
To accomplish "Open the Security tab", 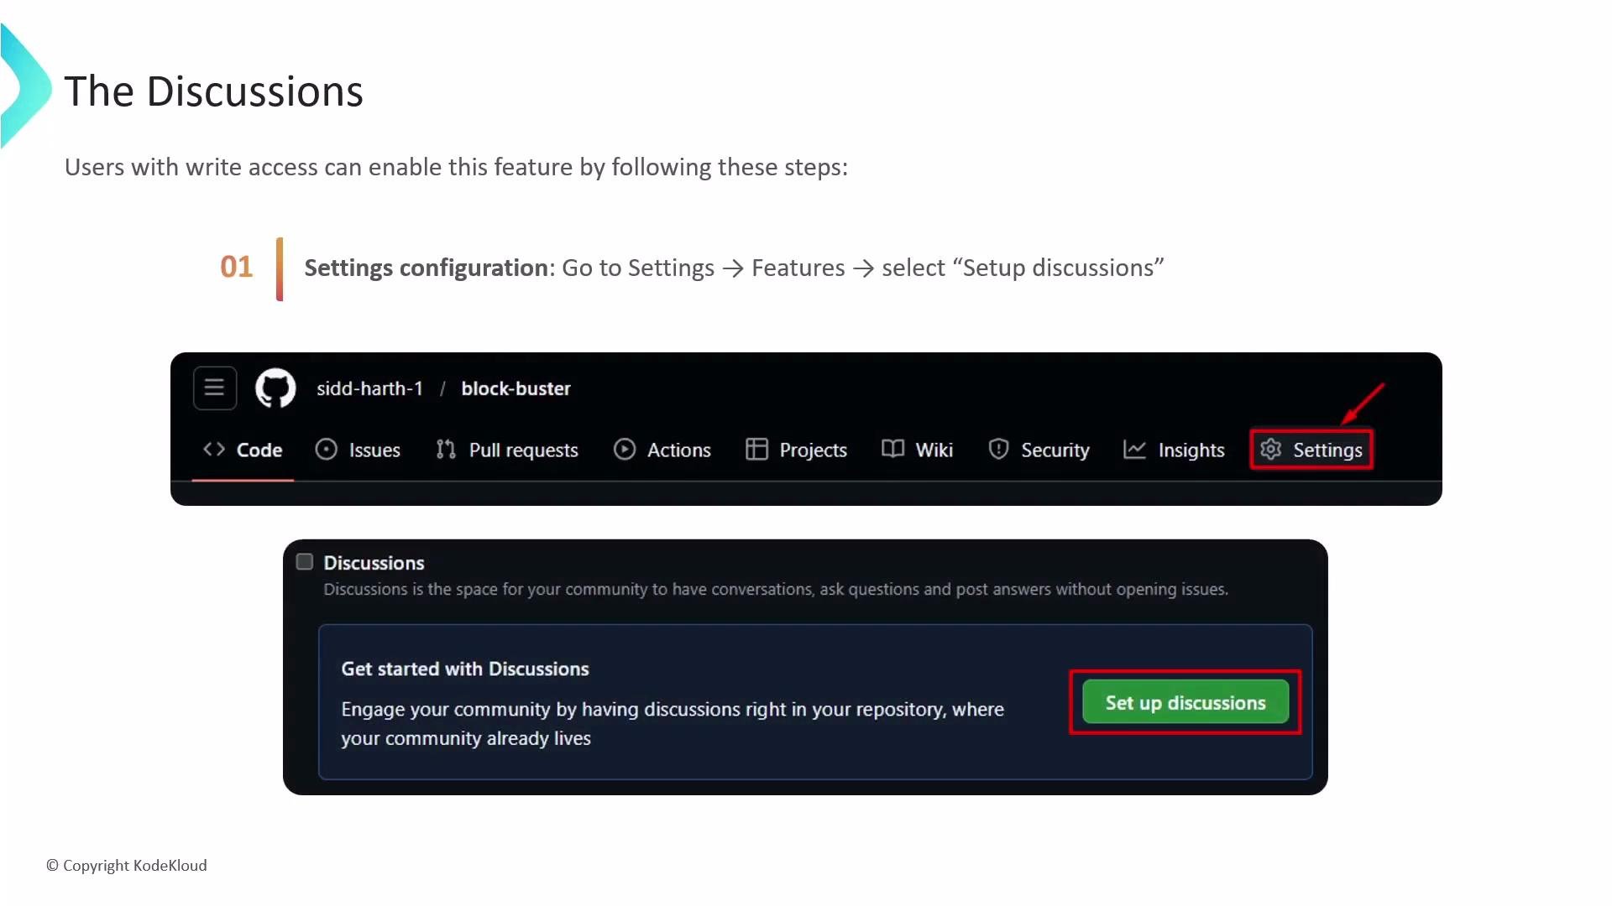I will pos(1039,450).
